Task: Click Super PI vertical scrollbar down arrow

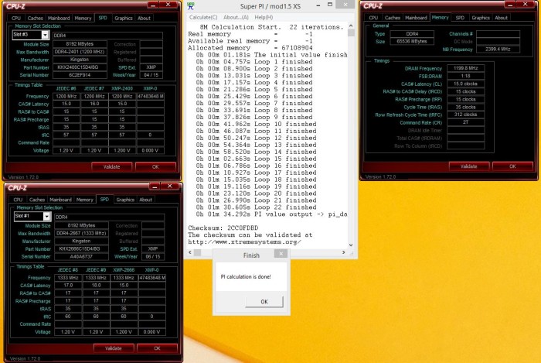Action: [x=351, y=245]
